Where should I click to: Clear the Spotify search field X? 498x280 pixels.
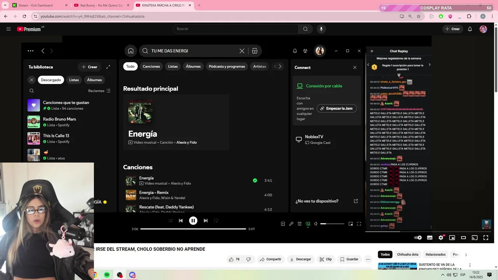tap(242, 51)
